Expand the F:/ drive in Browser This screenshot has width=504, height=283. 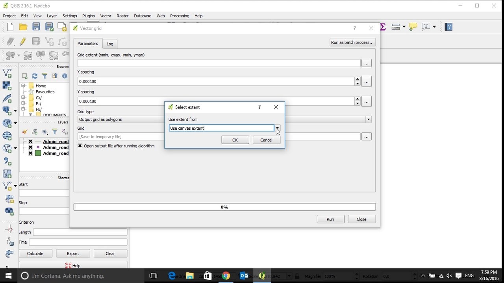(x=23, y=103)
